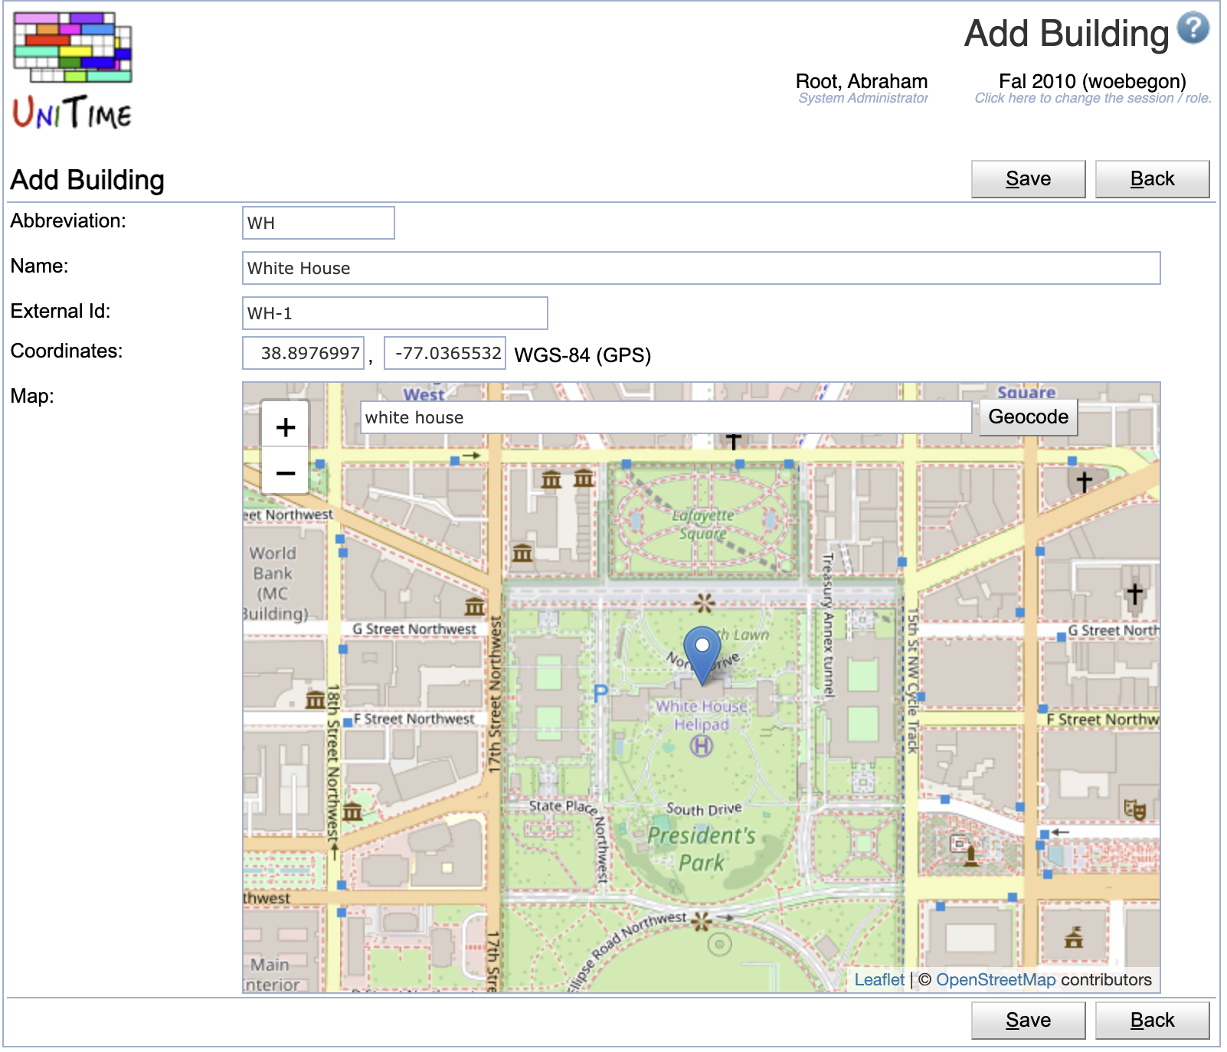Open the help question mark icon

(1193, 28)
